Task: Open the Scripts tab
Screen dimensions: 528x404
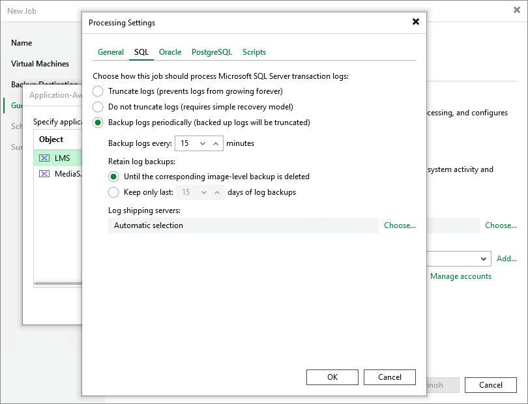Action: 254,52
